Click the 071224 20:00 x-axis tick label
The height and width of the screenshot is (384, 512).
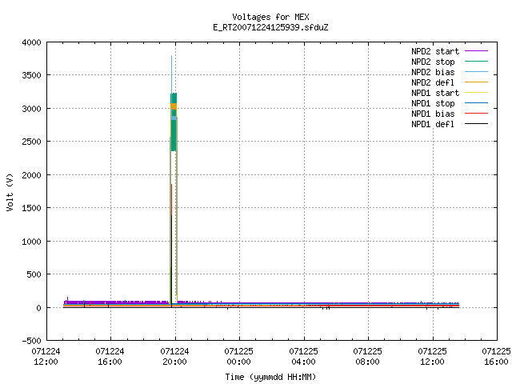point(174,357)
